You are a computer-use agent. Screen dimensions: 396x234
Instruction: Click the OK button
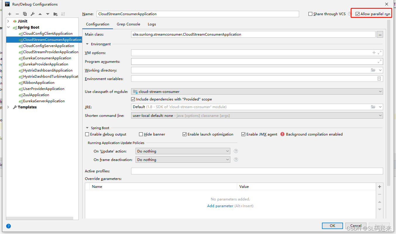click(x=332, y=226)
